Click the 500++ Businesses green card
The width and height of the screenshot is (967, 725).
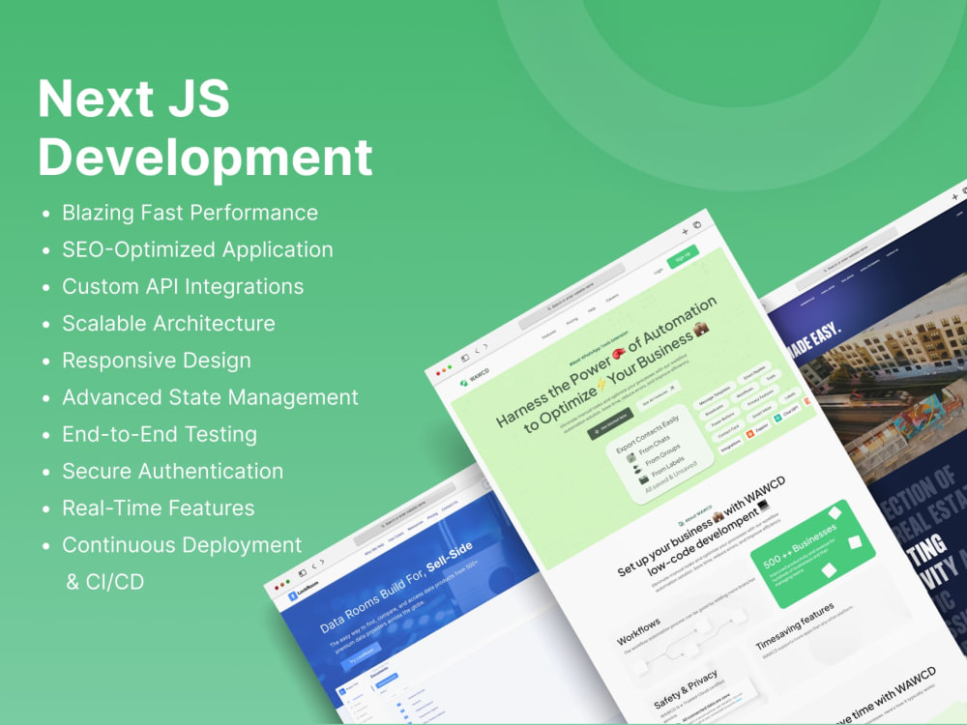click(x=812, y=554)
